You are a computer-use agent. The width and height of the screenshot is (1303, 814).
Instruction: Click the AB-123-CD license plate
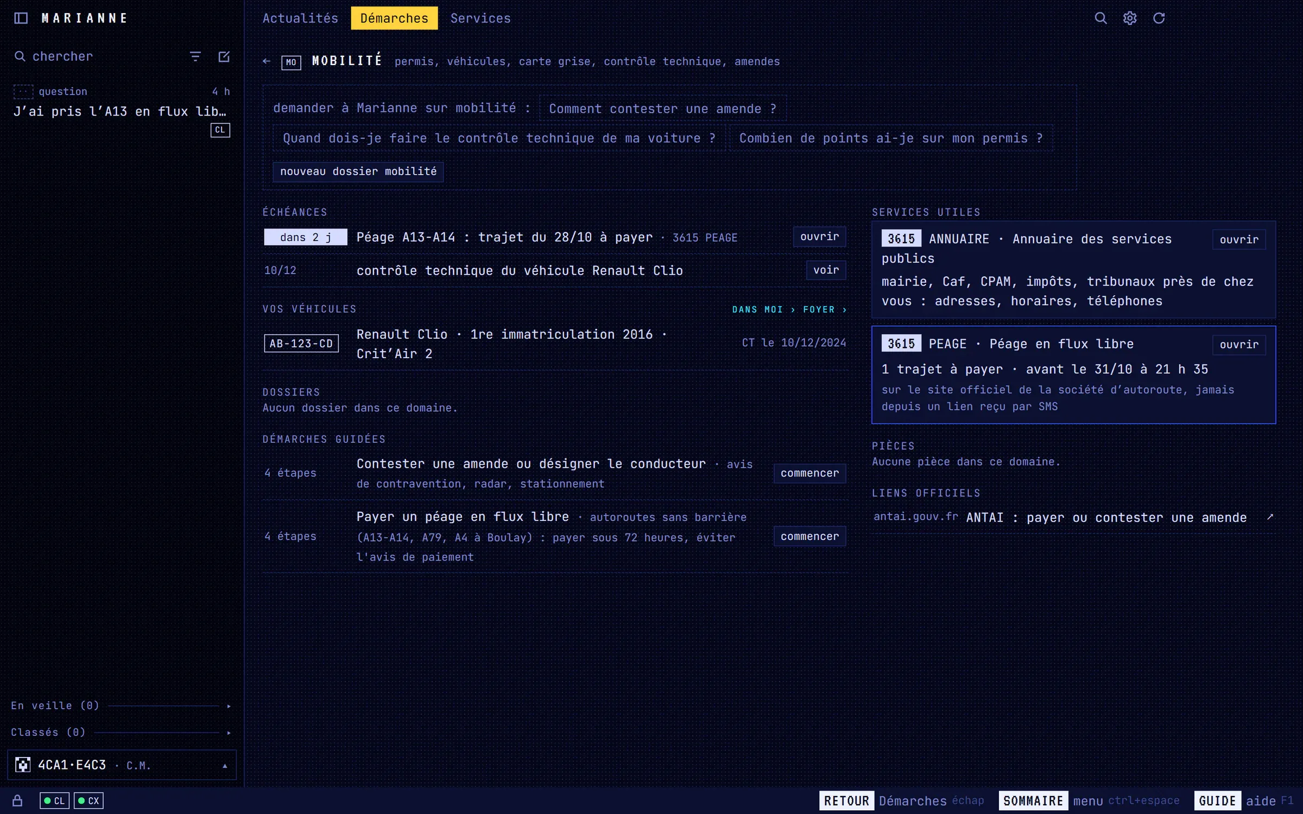(x=301, y=344)
